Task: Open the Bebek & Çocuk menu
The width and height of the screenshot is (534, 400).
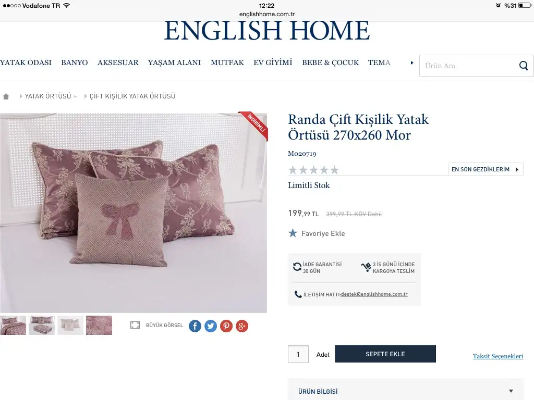Action: 330,63
